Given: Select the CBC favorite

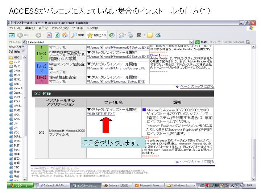Looking at the screenshot, I should coord(14,167).
